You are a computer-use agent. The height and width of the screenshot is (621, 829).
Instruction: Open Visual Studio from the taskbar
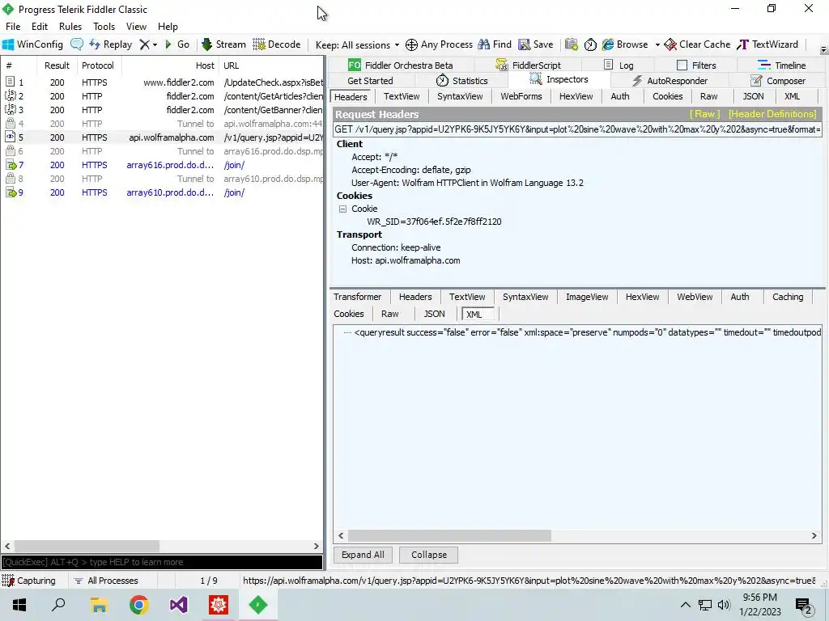coord(179,605)
